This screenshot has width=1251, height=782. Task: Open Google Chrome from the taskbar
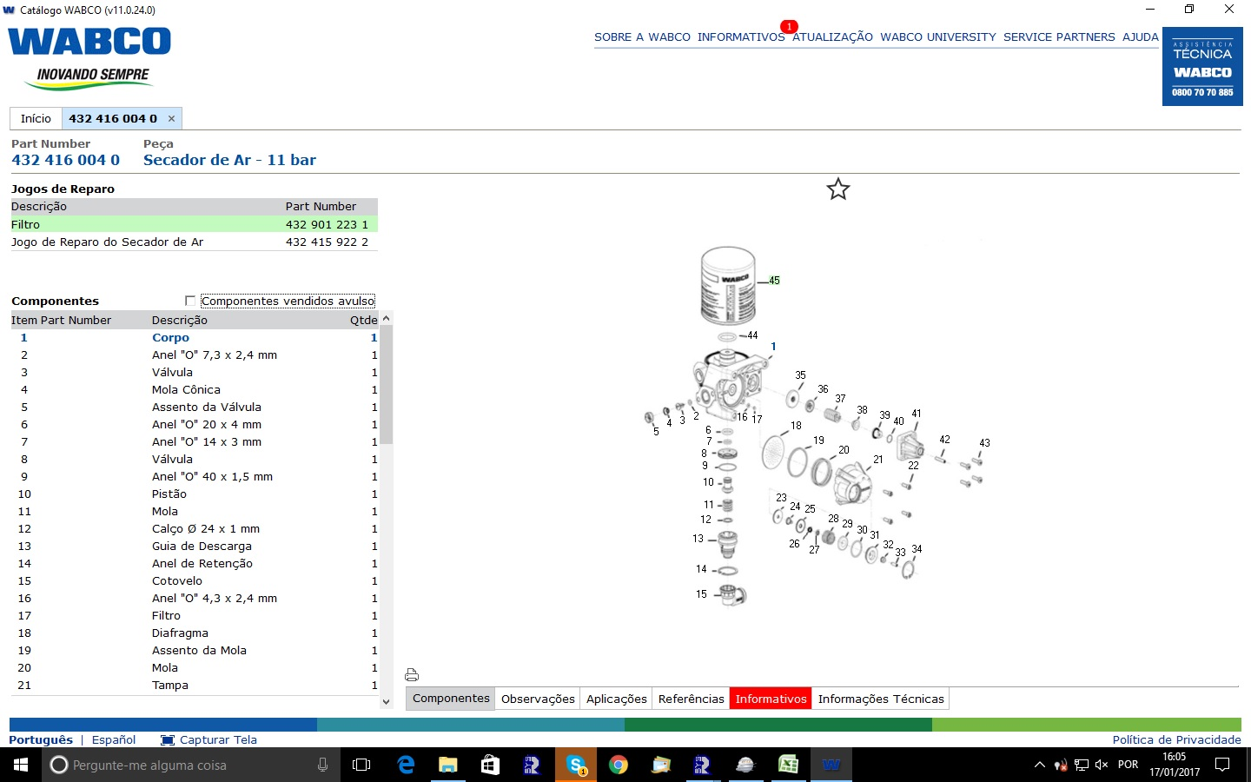tap(619, 765)
